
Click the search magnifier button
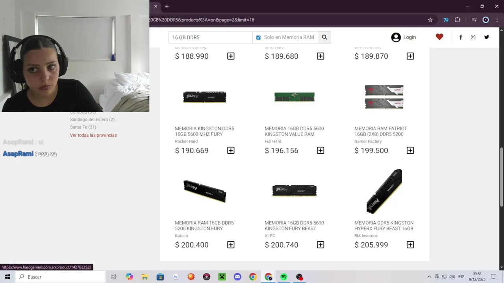(x=324, y=37)
